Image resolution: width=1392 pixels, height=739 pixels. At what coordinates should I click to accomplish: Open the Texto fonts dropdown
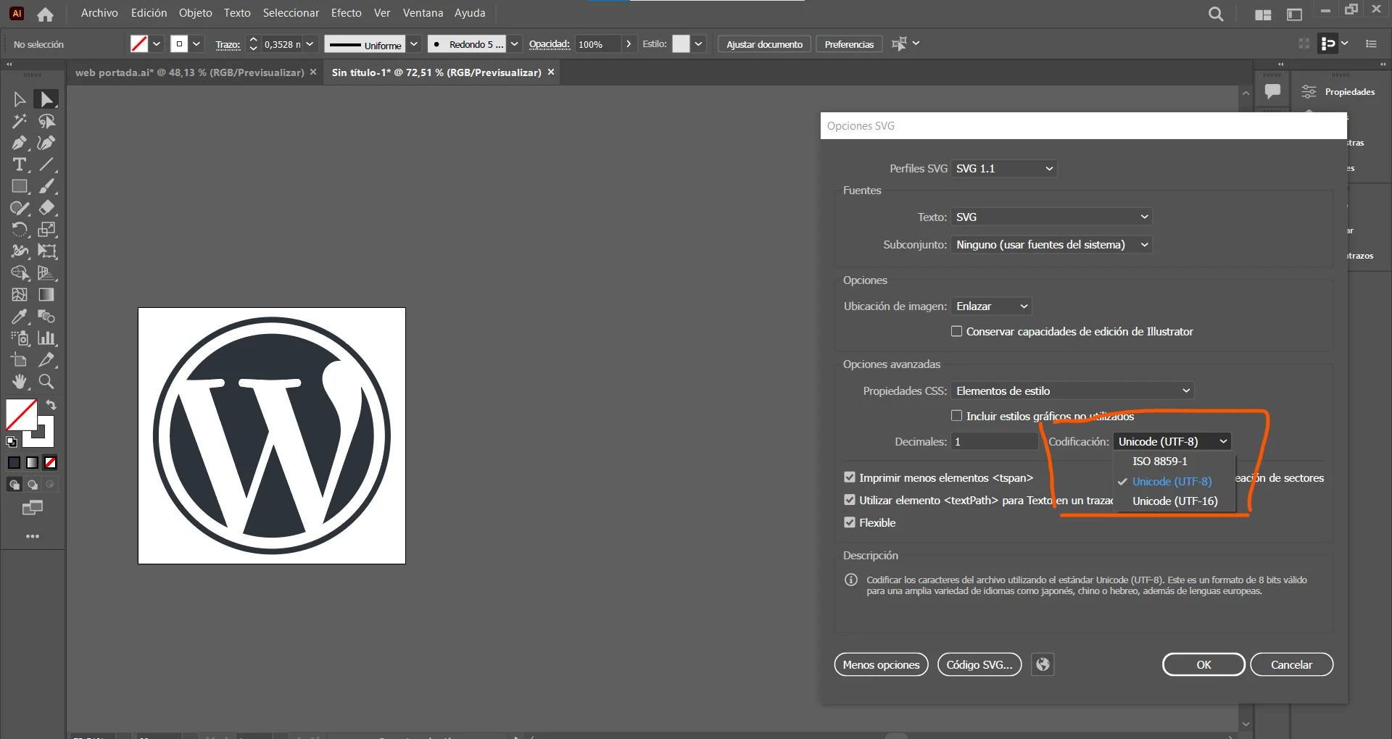(x=1051, y=217)
